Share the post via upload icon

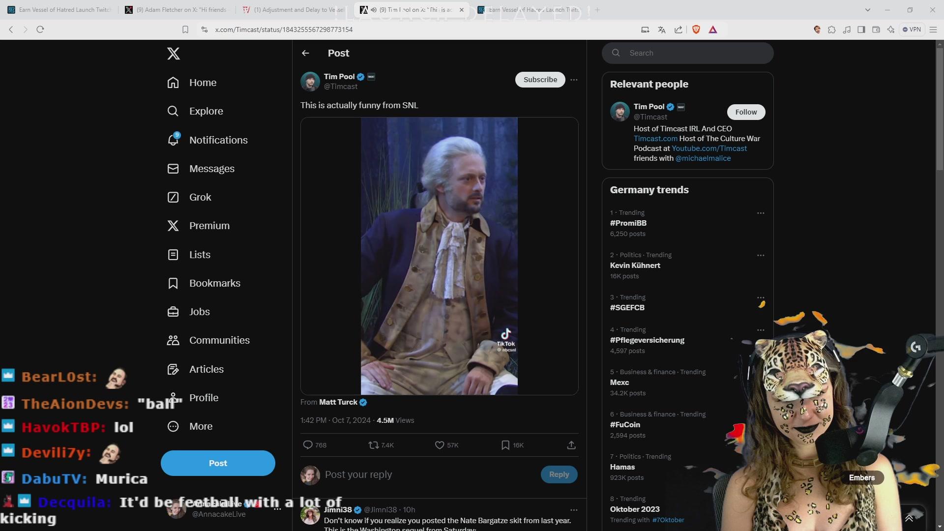click(571, 445)
